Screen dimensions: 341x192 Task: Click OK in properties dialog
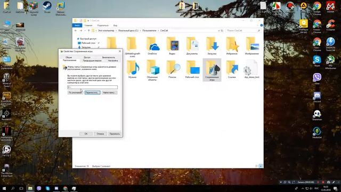pos(86,134)
